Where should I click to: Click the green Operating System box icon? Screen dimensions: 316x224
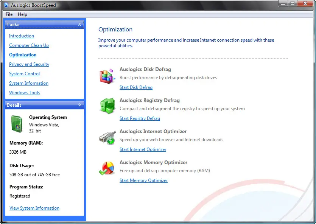tap(17, 124)
